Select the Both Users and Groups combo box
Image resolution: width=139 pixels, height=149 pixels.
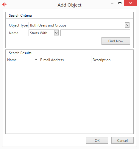tap(79, 25)
